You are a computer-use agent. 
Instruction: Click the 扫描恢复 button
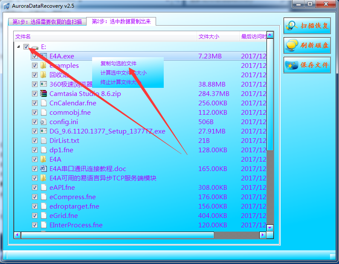tap(307, 26)
